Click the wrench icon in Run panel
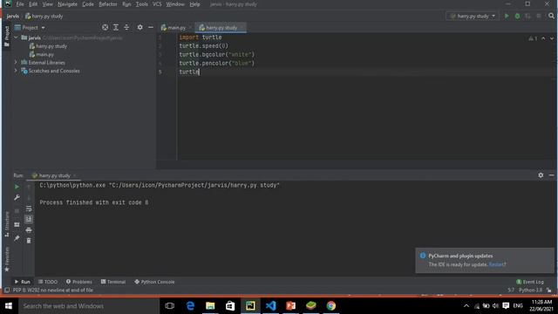Screen dimensions: 558x314 (17, 198)
